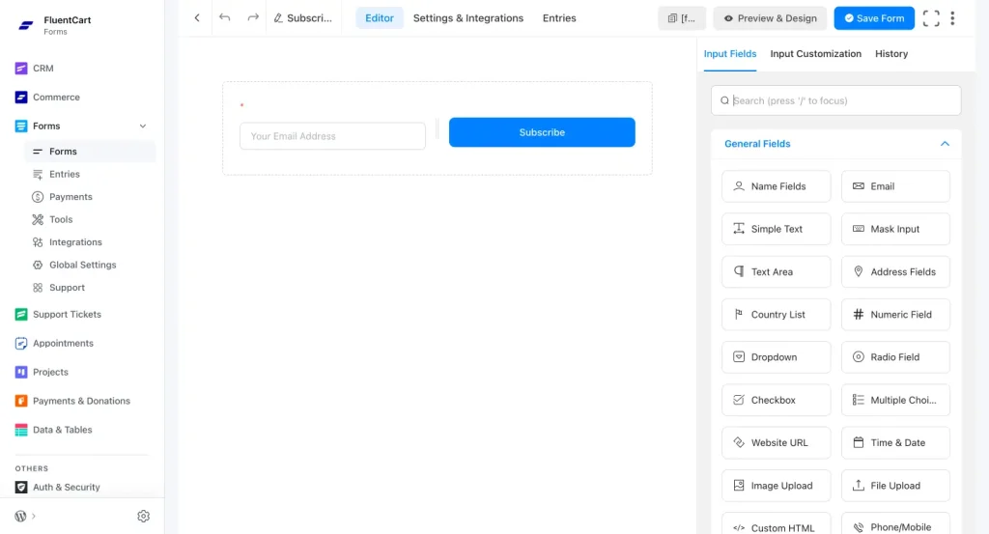This screenshot has height=534, width=989.
Task: Add Email field to form
Action: (x=895, y=186)
